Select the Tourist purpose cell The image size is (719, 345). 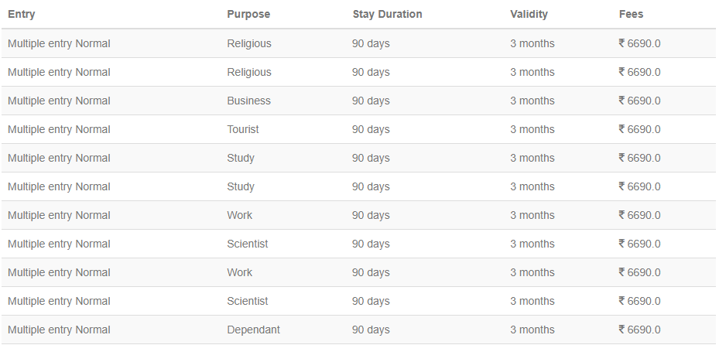[243, 129]
